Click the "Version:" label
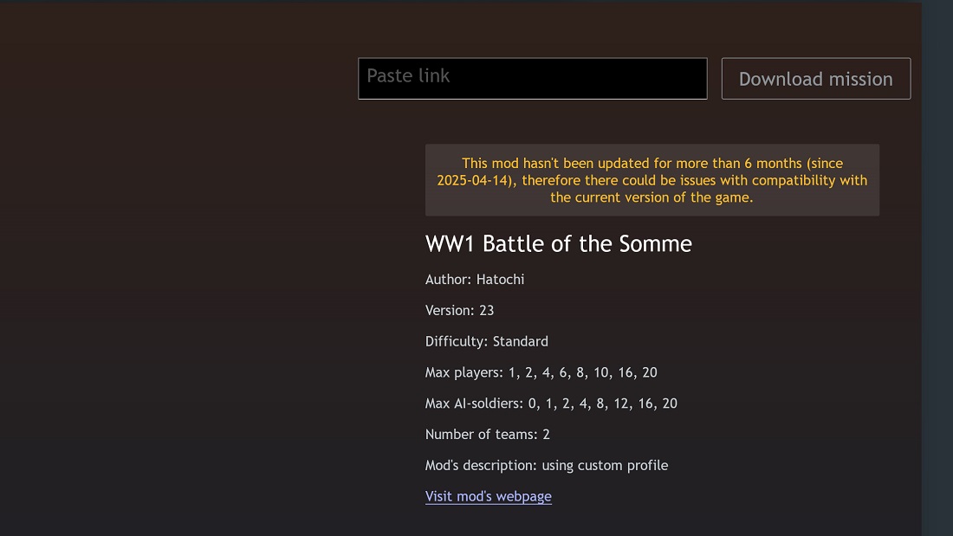The image size is (953, 536). (450, 310)
